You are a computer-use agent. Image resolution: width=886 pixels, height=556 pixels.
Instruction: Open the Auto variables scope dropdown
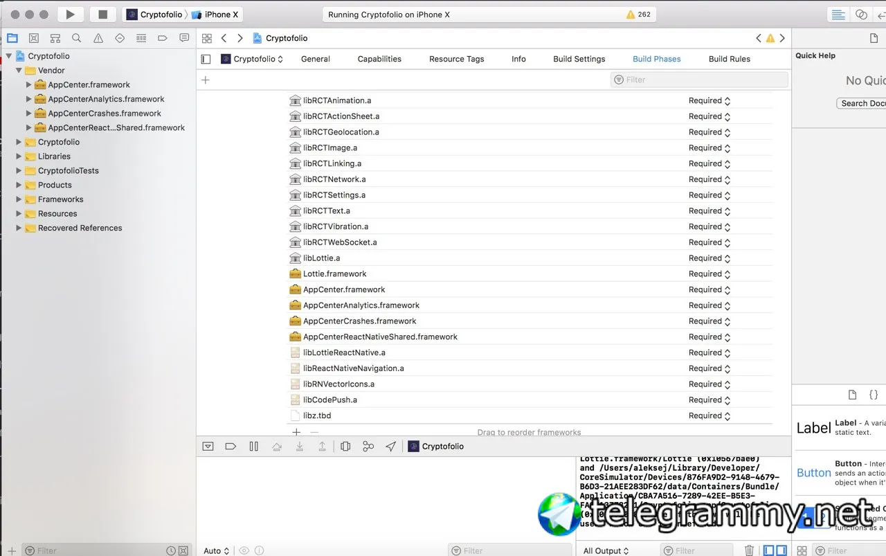click(217, 551)
